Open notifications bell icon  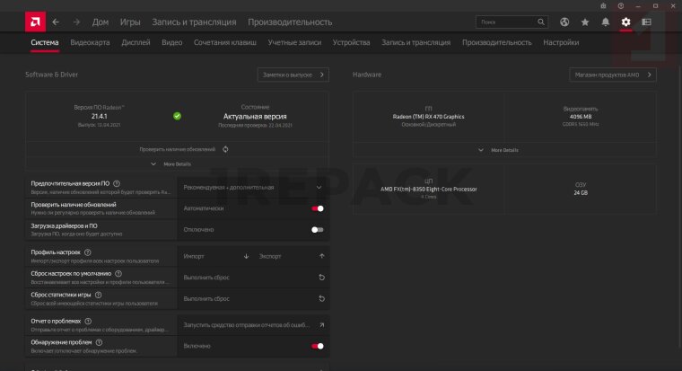tap(606, 22)
